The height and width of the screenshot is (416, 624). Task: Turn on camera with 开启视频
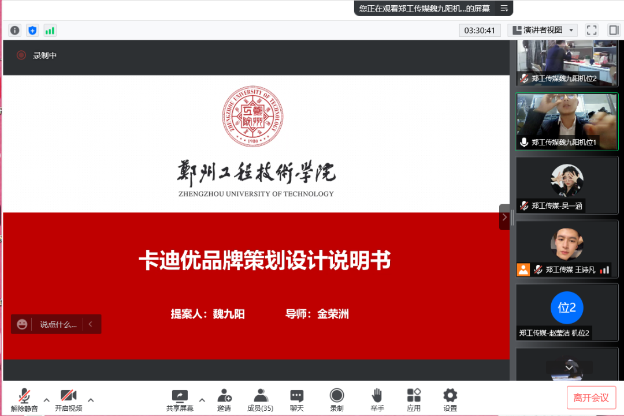[68, 400]
